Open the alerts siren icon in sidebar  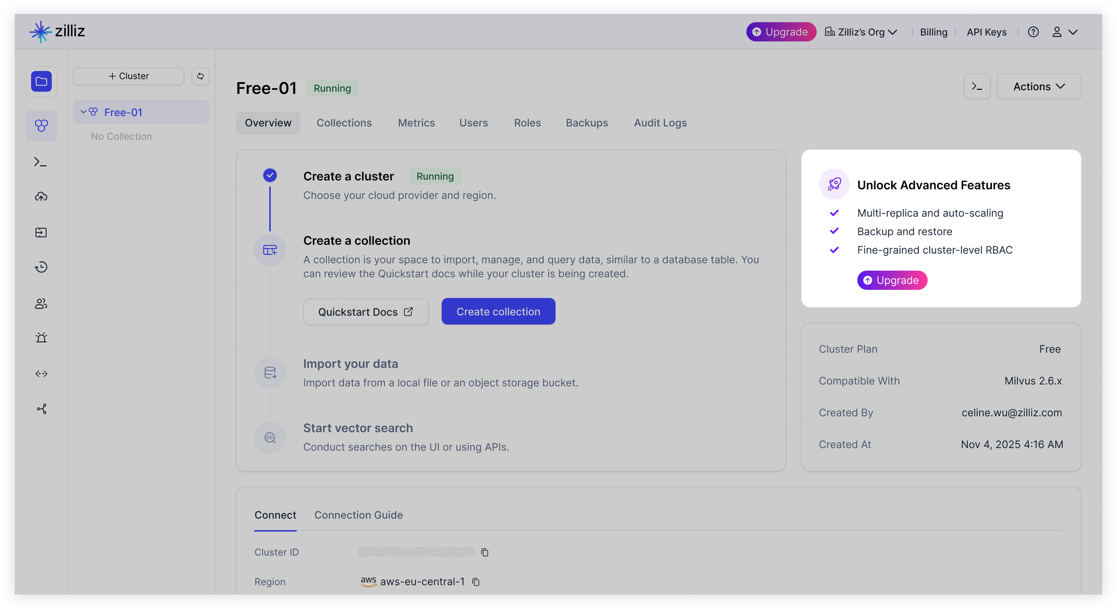tap(41, 338)
